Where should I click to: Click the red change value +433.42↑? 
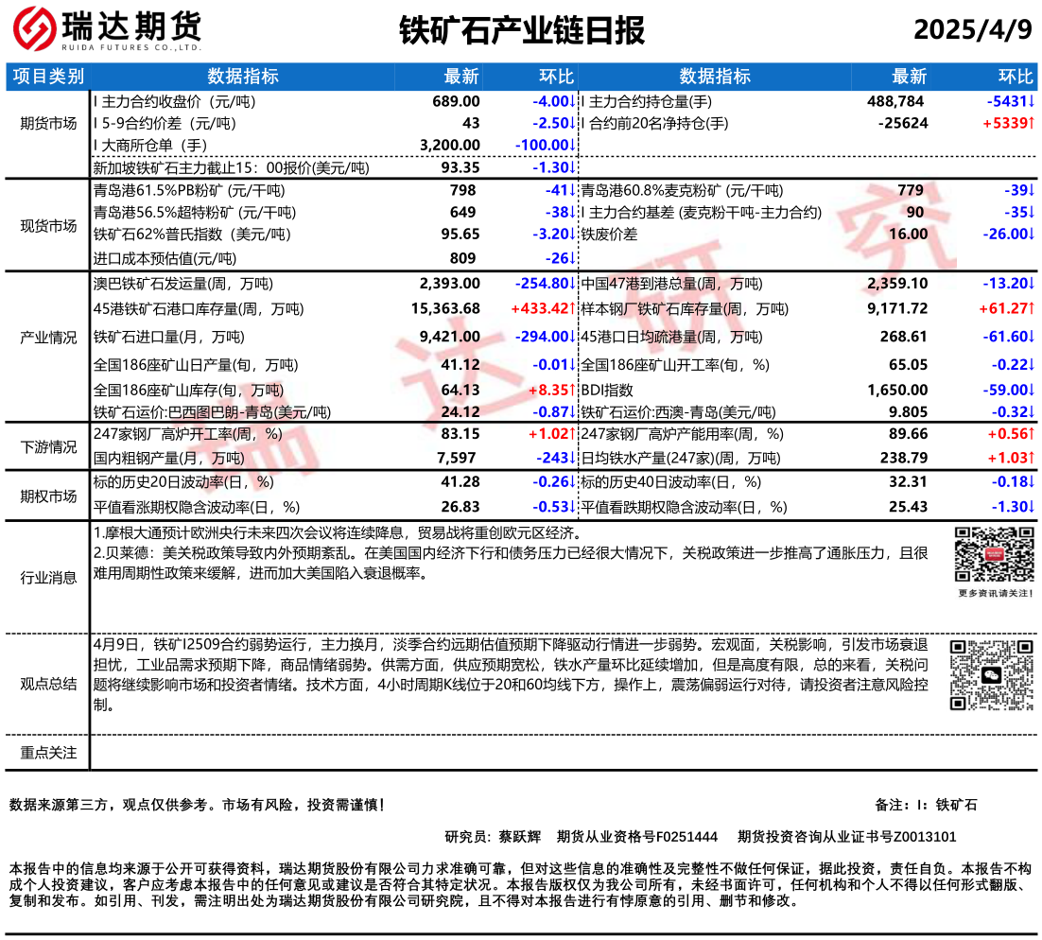543,309
